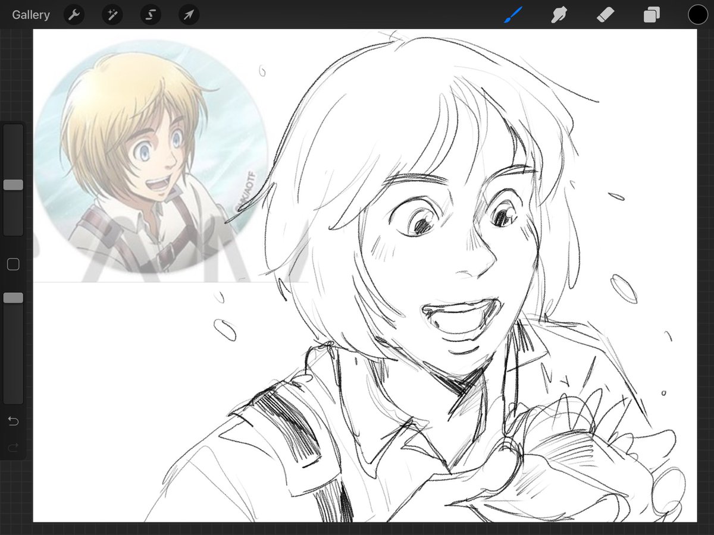The height and width of the screenshot is (535, 714).
Task: Redo the last undone stroke
Action: (x=13, y=446)
